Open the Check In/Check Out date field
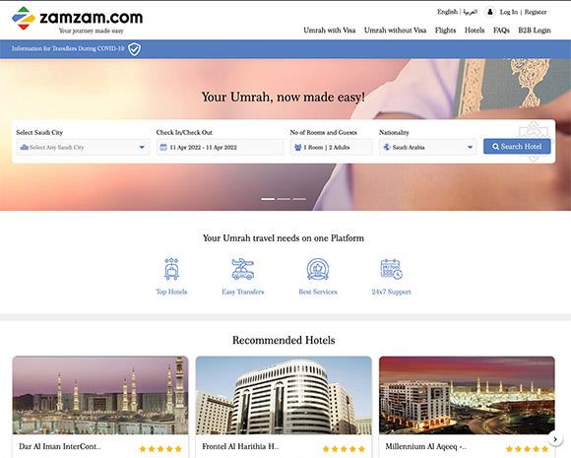The height and width of the screenshot is (458, 571). (220, 147)
